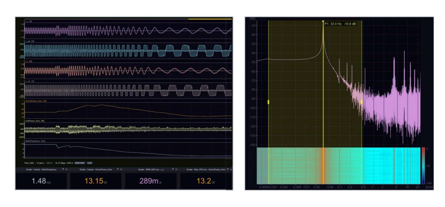Click the CLR button in status bar
445x207 pixels.
tap(90, 163)
